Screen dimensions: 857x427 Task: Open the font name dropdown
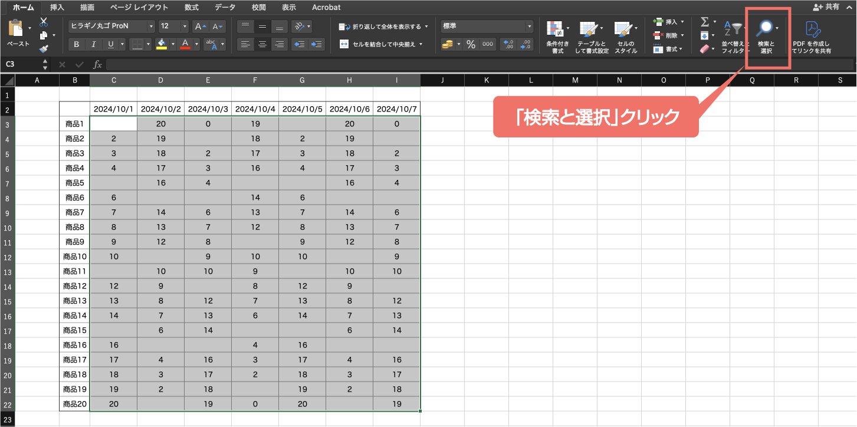(150, 27)
